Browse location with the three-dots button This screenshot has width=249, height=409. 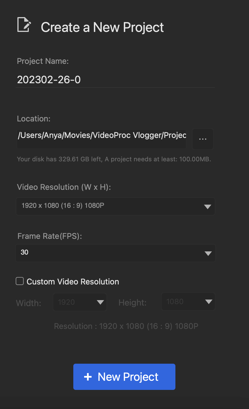[x=203, y=139]
